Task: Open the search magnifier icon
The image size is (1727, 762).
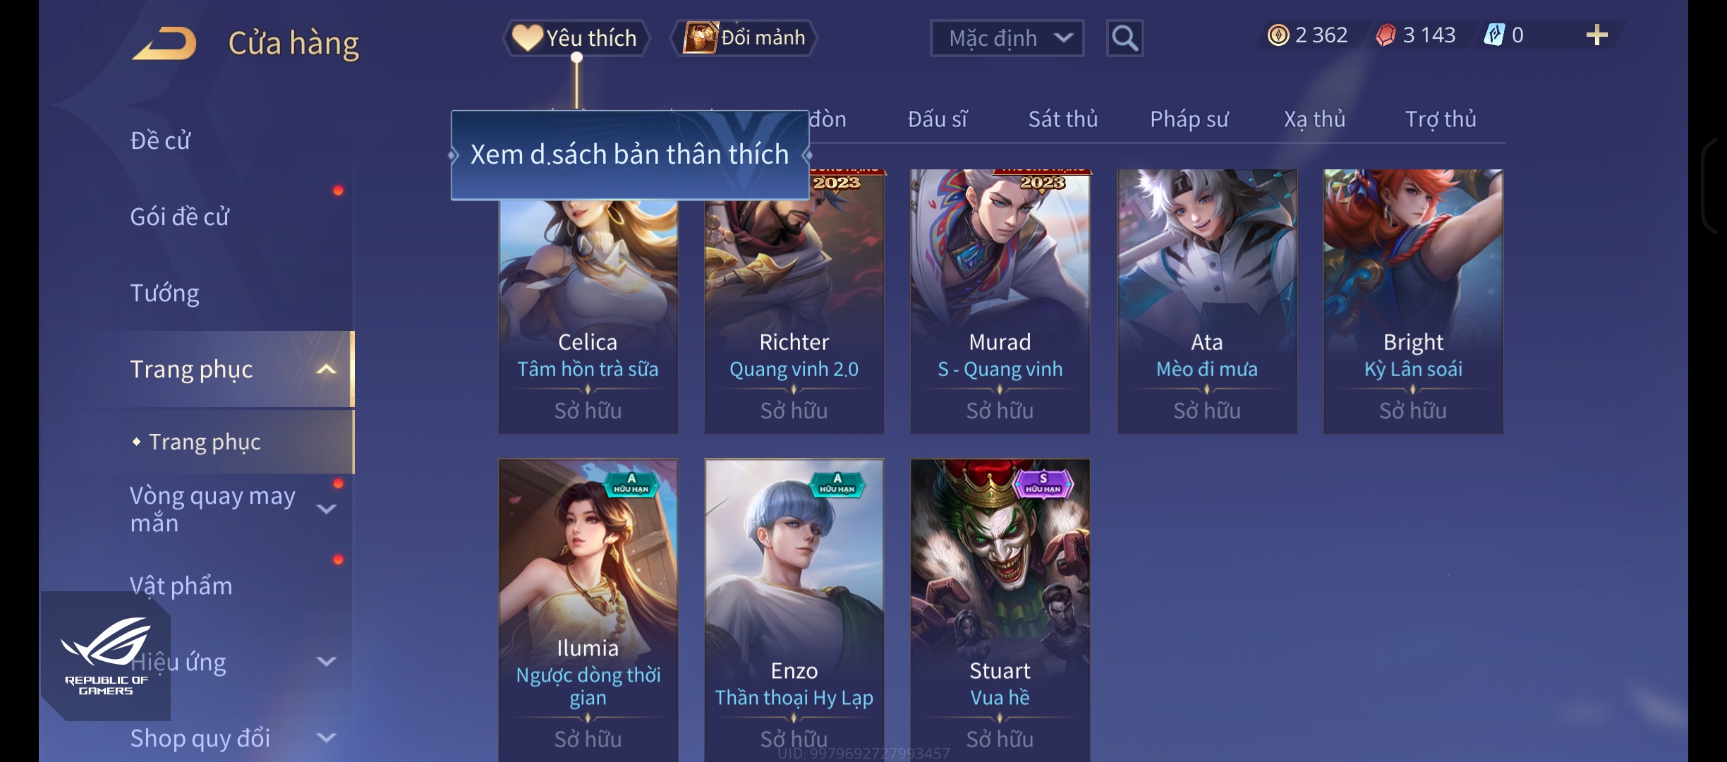Action: point(1125,38)
